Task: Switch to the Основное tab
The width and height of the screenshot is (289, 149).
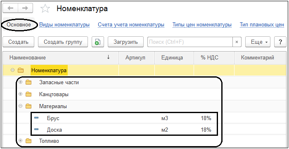Action: [x=19, y=24]
